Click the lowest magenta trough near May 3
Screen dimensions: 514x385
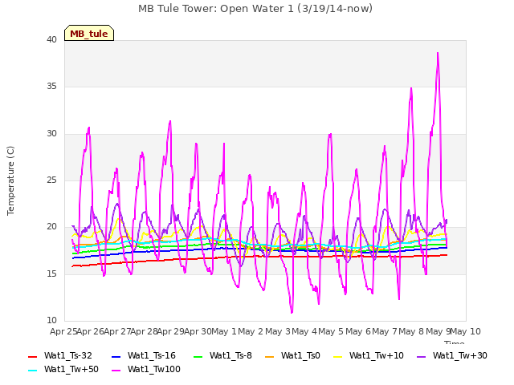pos(292,313)
